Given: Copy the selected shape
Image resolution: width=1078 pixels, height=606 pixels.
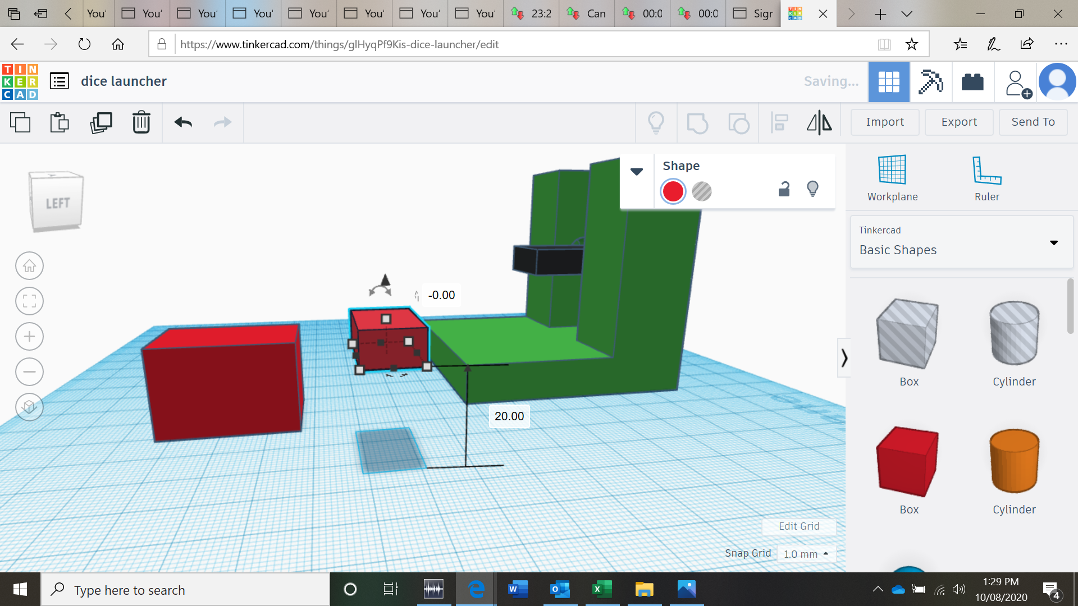Looking at the screenshot, I should pyautogui.click(x=20, y=122).
